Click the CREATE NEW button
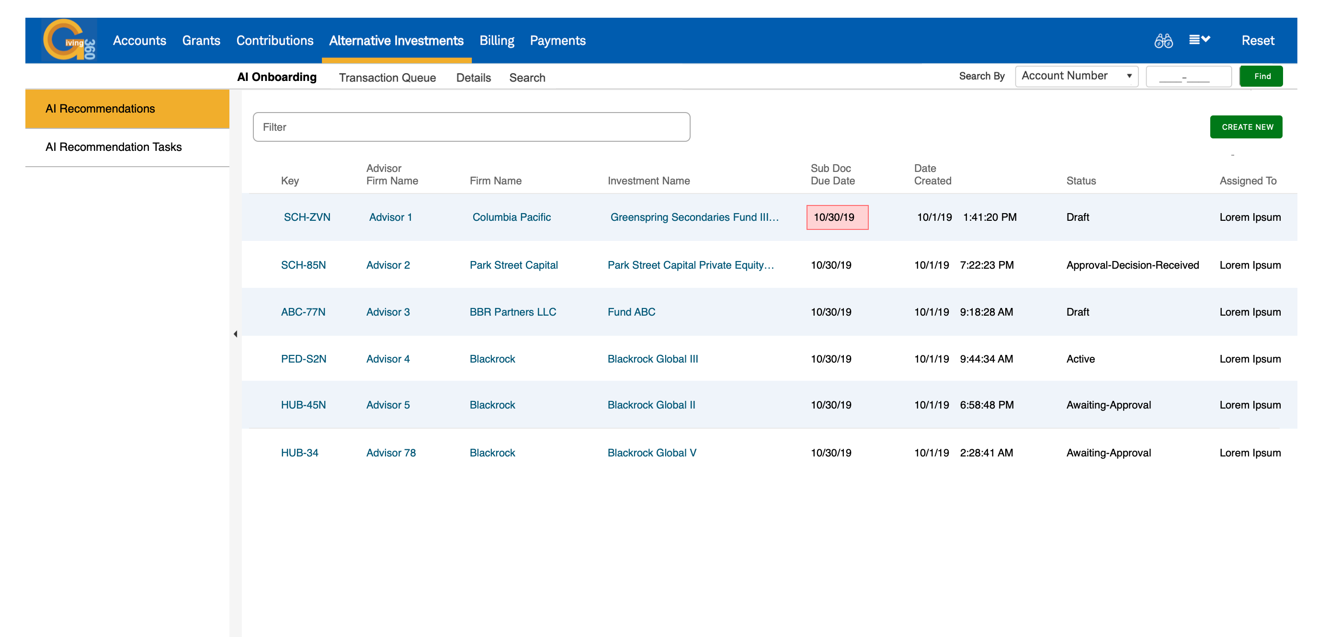 [1246, 127]
